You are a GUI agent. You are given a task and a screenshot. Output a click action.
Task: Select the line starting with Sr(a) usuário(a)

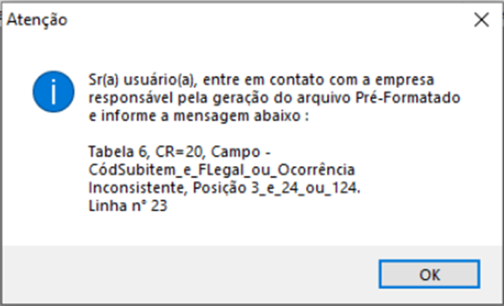(262, 80)
